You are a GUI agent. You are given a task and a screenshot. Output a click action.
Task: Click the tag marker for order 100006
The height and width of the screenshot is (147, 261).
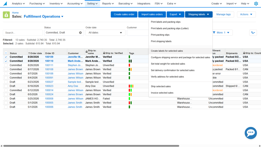pos(129,107)
